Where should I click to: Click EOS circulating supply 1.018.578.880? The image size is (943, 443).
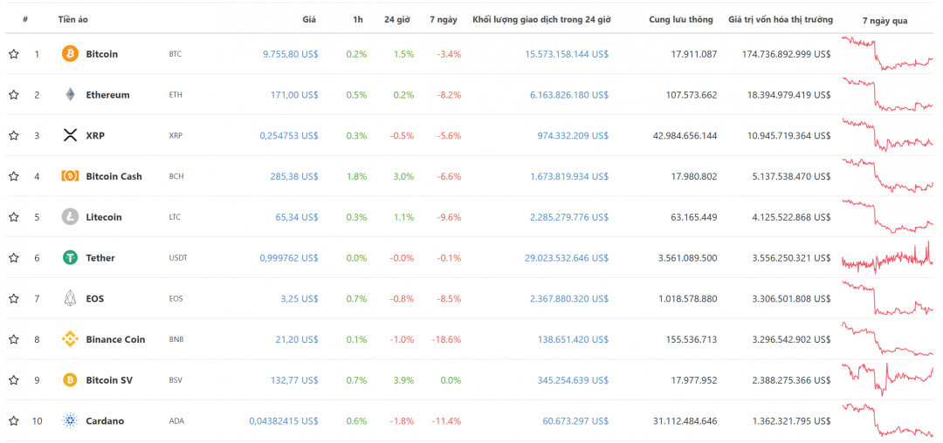coord(687,298)
